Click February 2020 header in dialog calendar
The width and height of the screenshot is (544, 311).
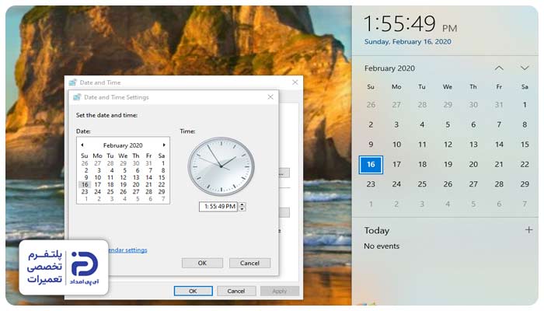coord(123,145)
